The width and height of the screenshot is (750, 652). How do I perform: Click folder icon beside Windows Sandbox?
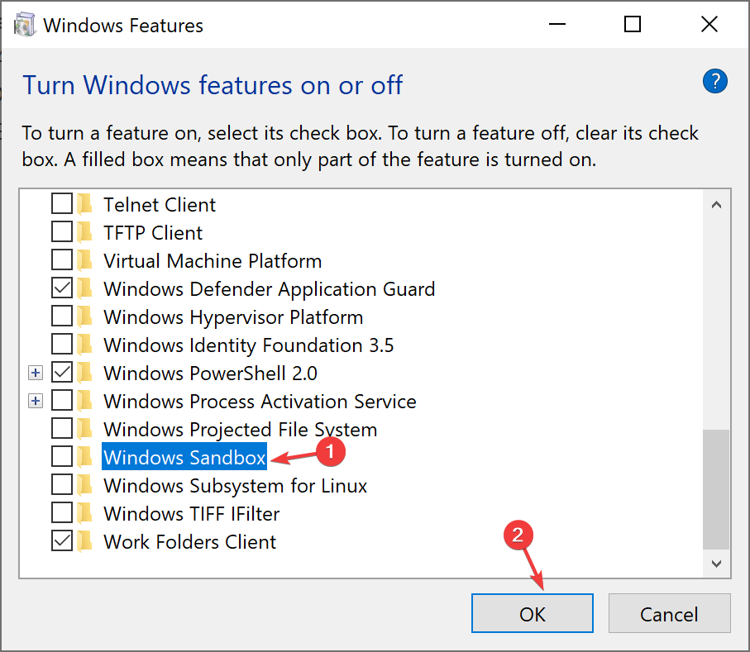[84, 457]
